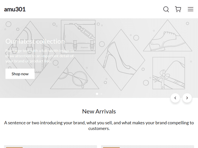
Task: Open the shopping cart
Action: click(x=178, y=9)
